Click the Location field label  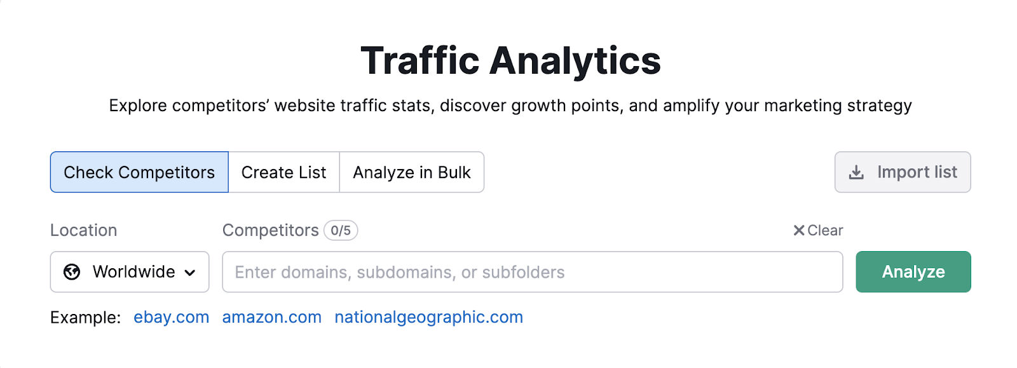83,230
